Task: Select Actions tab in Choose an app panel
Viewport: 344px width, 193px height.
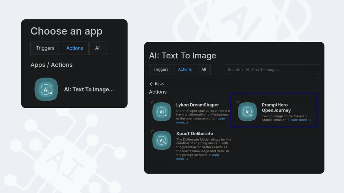Action: [75, 48]
